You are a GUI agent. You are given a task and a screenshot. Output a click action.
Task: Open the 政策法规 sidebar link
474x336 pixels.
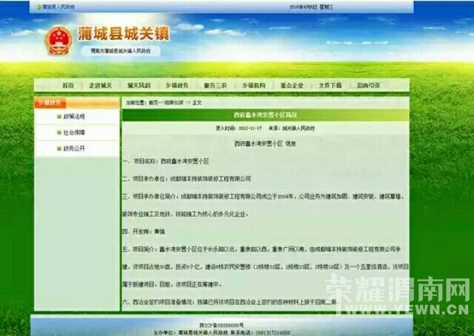click(74, 116)
